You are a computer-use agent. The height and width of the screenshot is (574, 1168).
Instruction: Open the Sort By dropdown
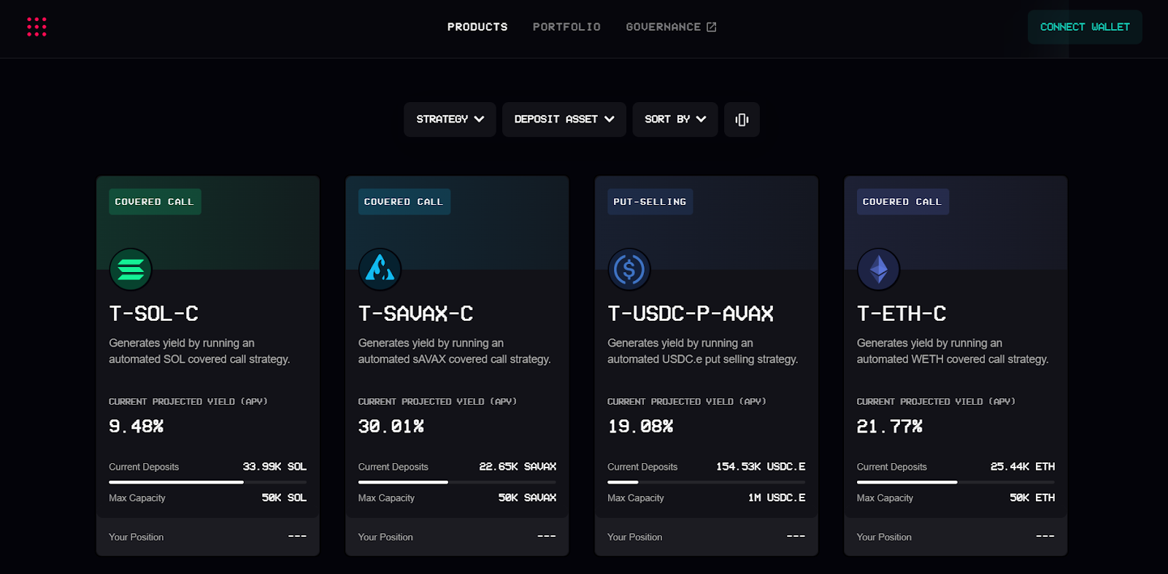click(x=675, y=120)
